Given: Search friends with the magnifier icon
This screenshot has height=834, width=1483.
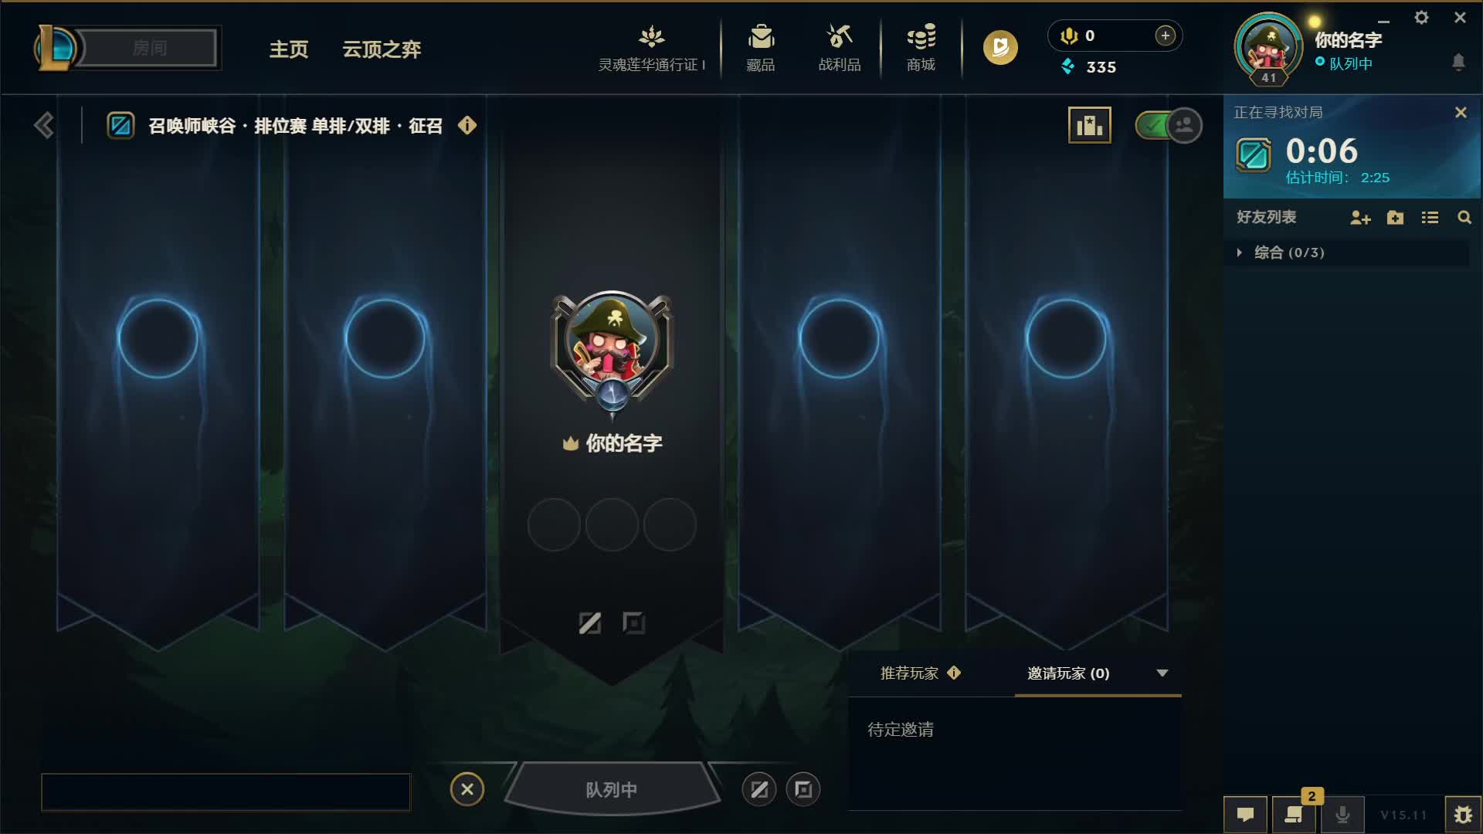Looking at the screenshot, I should [1464, 218].
